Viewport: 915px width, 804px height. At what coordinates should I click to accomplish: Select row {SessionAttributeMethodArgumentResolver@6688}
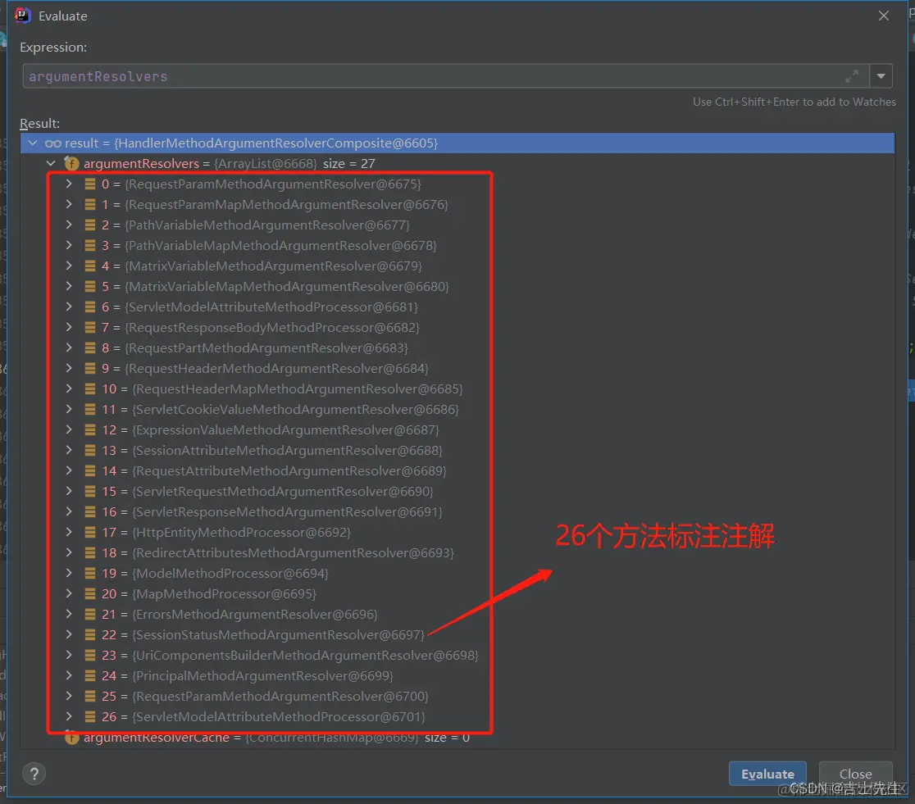coord(457,450)
